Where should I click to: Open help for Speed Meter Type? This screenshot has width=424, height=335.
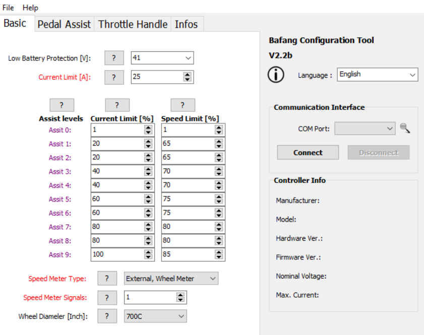[x=107, y=278]
